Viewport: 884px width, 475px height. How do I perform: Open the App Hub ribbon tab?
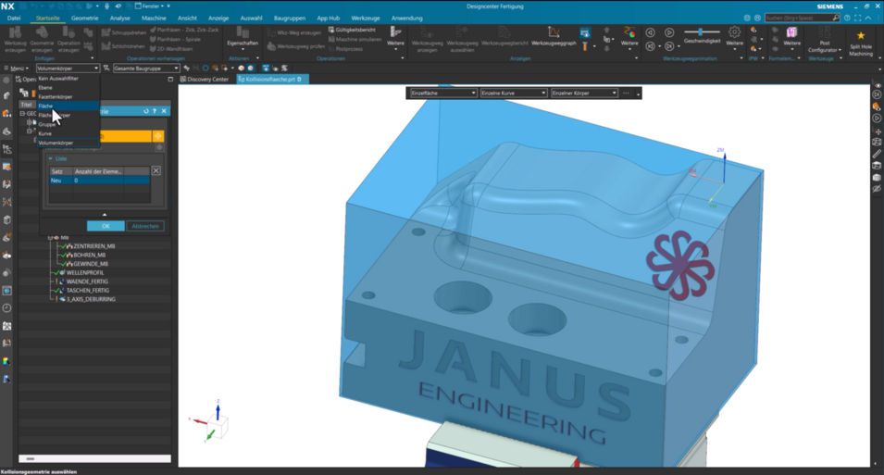(x=328, y=18)
